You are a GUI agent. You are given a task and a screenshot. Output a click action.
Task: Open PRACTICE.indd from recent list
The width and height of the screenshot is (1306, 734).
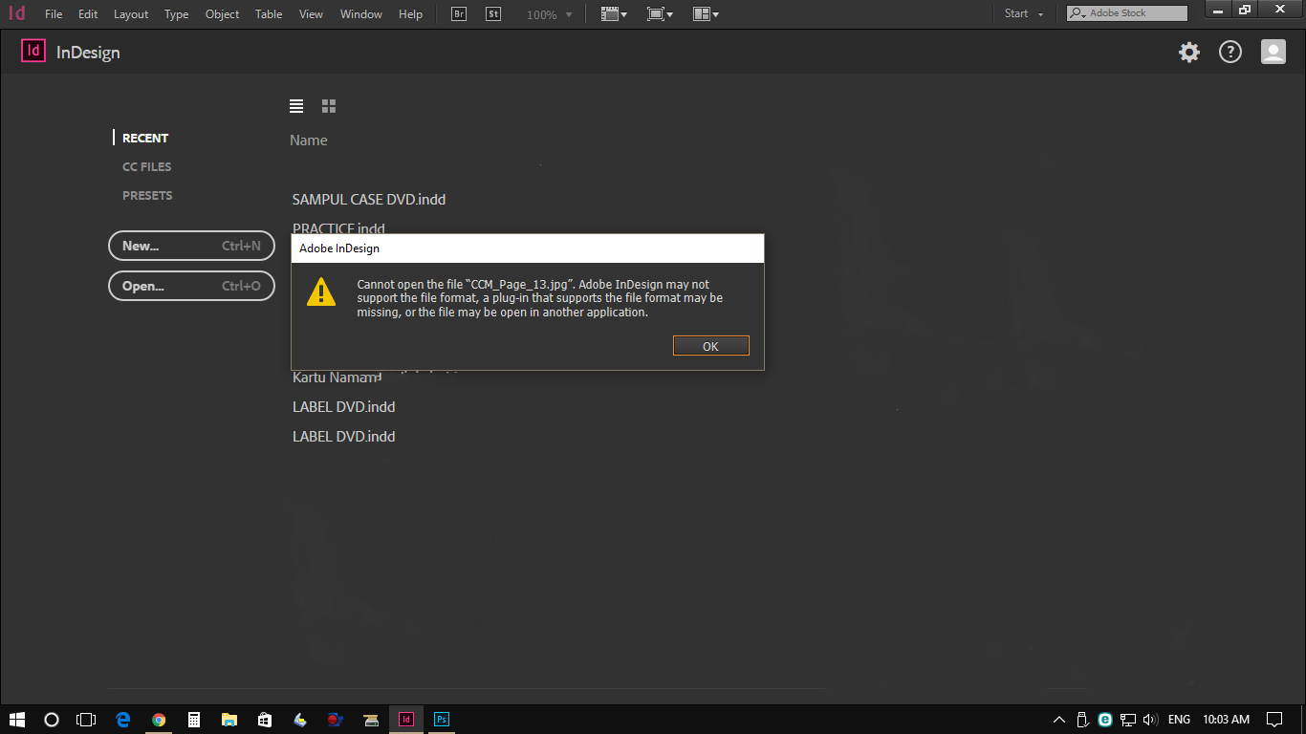coord(338,228)
